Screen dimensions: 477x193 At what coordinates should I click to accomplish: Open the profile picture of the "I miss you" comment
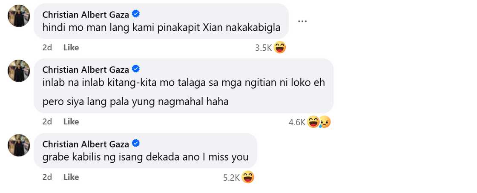click(x=19, y=145)
